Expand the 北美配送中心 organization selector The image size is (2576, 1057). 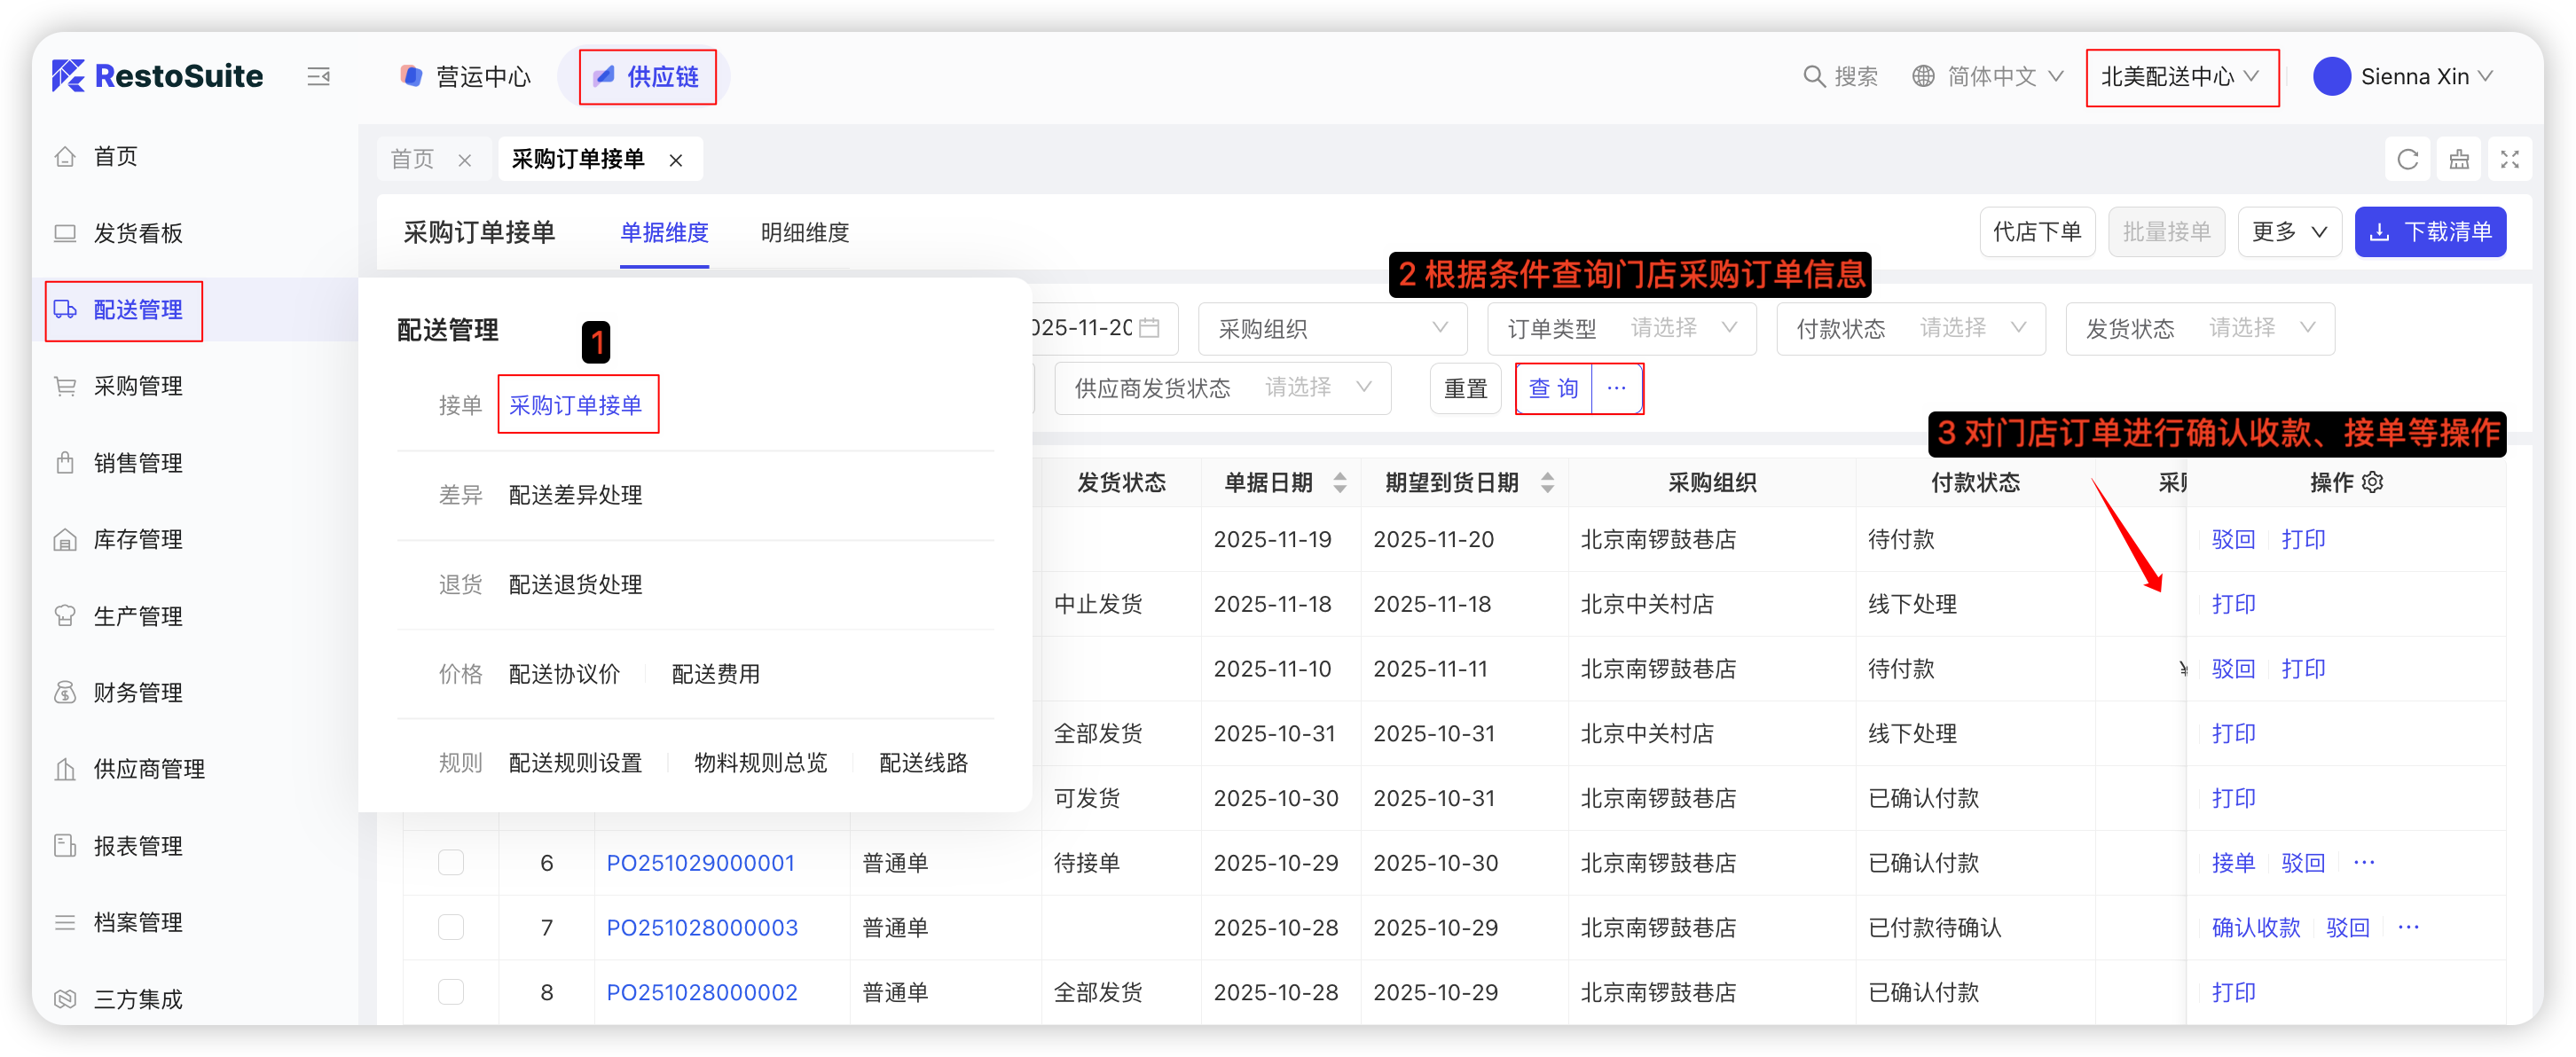point(2180,77)
